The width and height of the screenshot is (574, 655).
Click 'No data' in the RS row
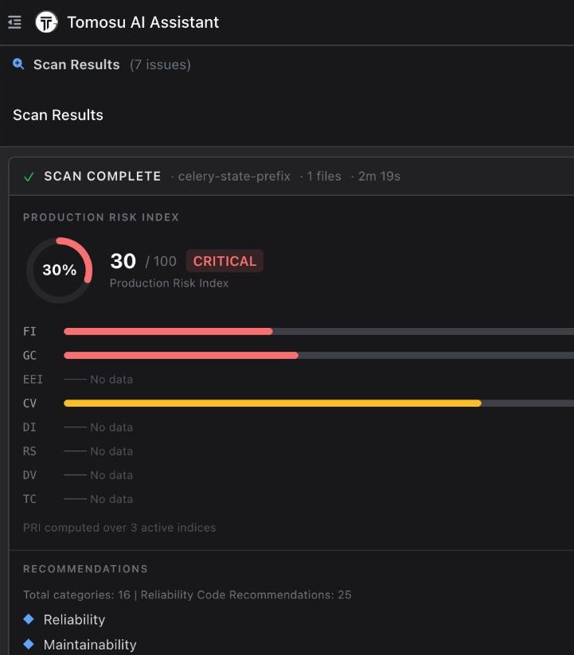111,451
